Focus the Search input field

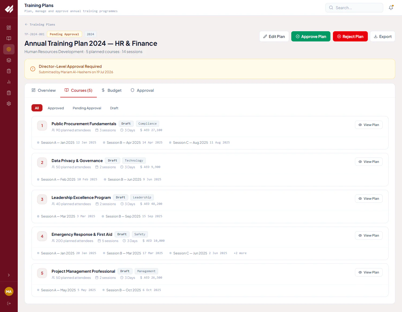[354, 8]
